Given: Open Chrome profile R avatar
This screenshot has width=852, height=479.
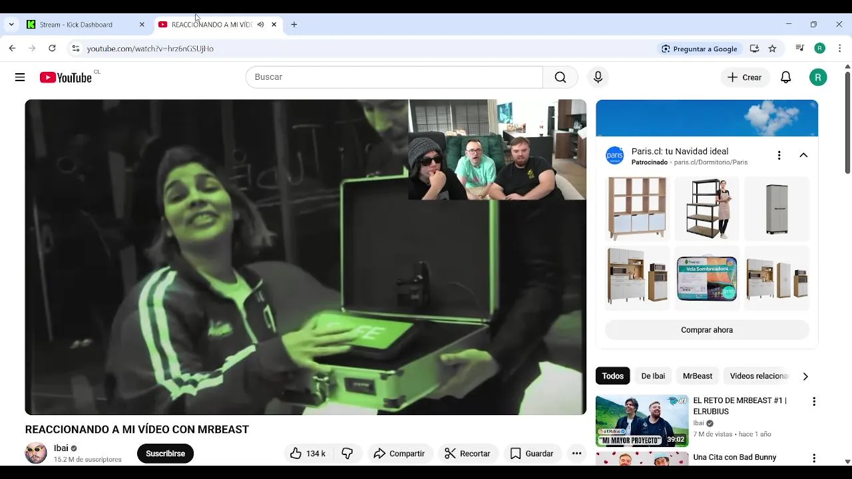Looking at the screenshot, I should click(820, 49).
